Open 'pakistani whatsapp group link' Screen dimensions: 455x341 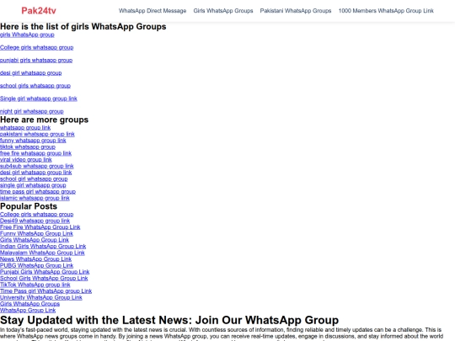tap(37, 134)
